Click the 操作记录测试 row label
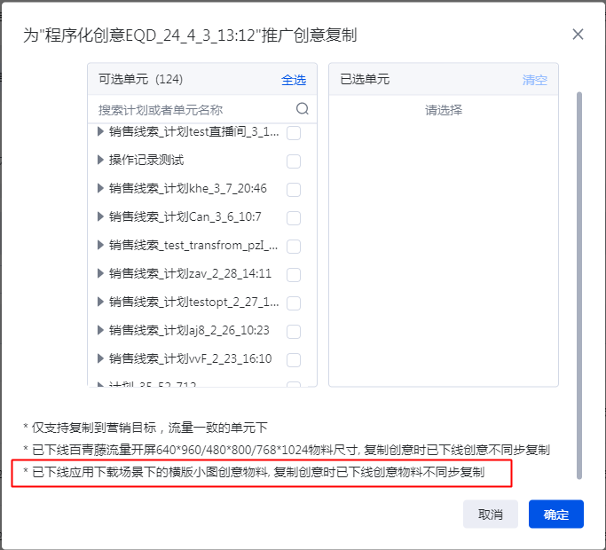The width and height of the screenshot is (606, 550). (x=146, y=160)
